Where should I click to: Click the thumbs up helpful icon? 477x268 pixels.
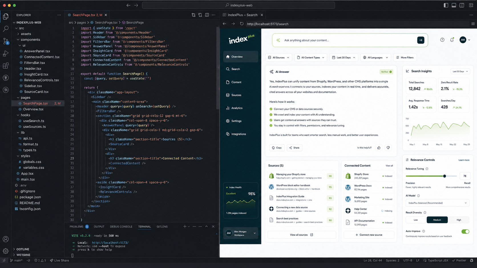[379, 148]
